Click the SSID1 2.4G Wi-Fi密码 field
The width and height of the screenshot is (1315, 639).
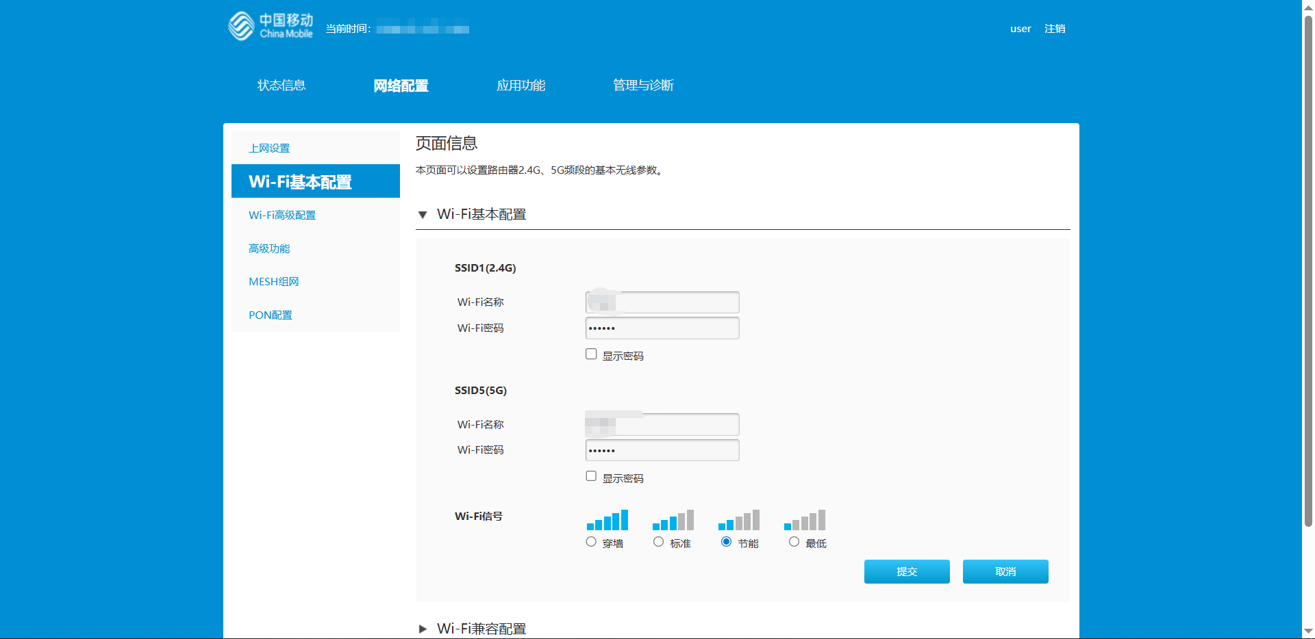click(662, 328)
